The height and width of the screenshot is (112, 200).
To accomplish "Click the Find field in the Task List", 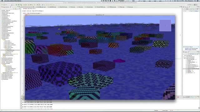I will pyautogui.click(x=187, y=11).
